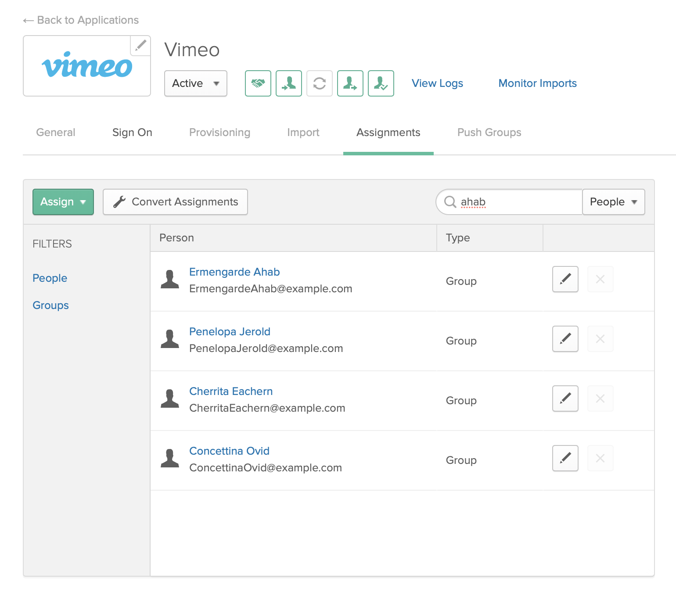Expand the Assign dropdown button
The image size is (676, 603).
(x=63, y=202)
